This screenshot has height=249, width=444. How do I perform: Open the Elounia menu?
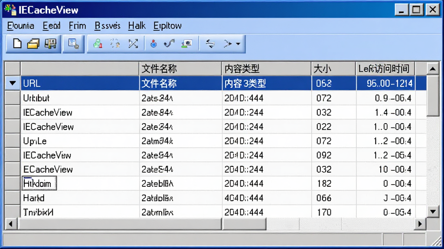tap(21, 26)
